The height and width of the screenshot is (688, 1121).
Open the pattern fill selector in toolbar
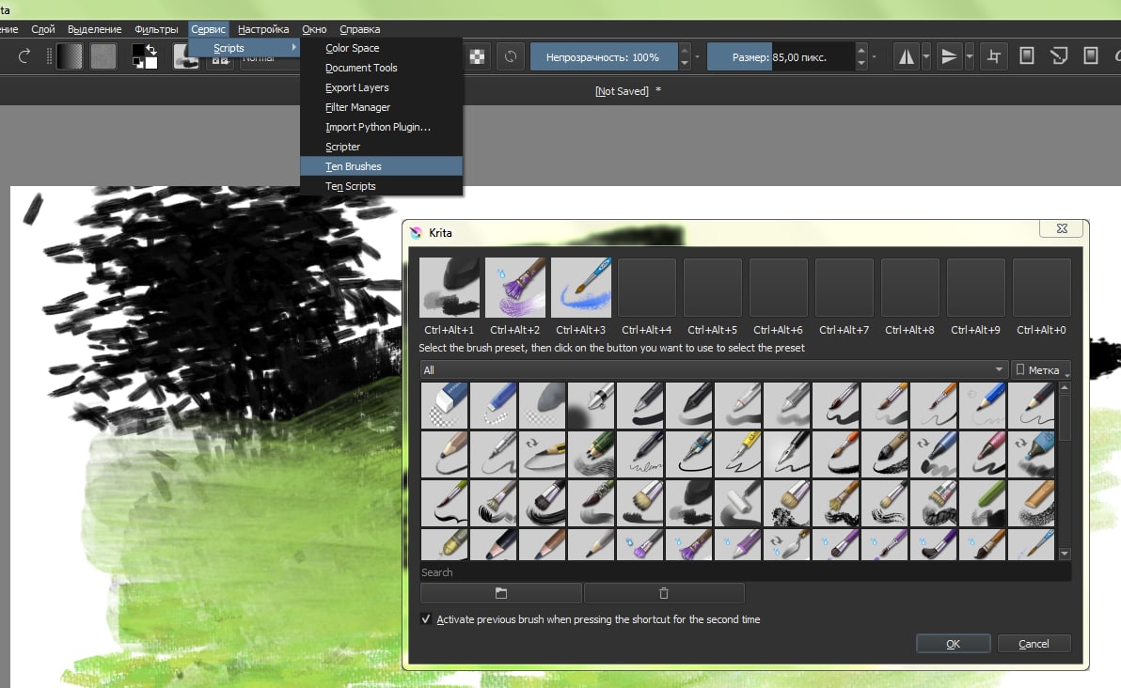click(103, 56)
